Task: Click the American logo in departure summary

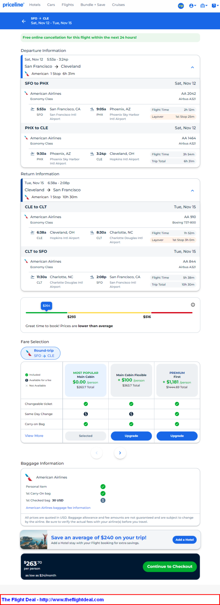Action: point(27,74)
